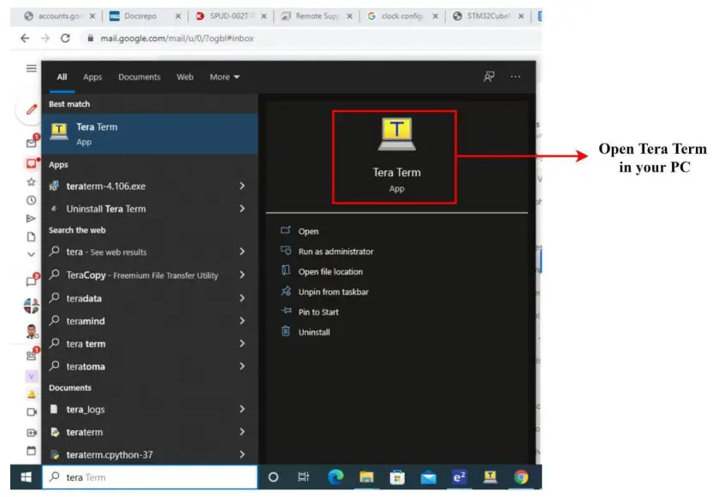Open the More filter dropdown

tap(224, 77)
